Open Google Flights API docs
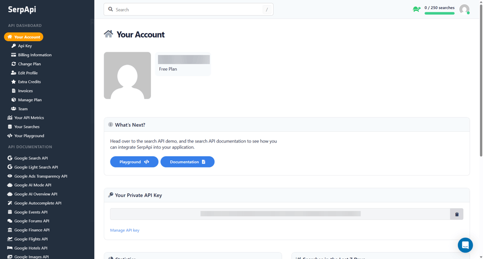The height and width of the screenshot is (259, 483). click(31, 239)
